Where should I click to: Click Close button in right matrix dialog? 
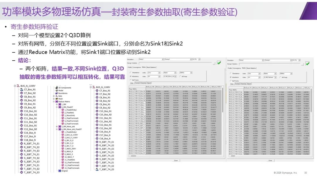point(270,160)
